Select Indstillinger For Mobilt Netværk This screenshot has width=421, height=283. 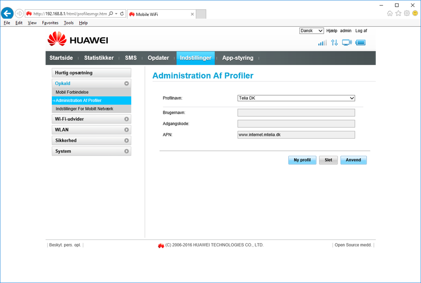click(x=91, y=109)
